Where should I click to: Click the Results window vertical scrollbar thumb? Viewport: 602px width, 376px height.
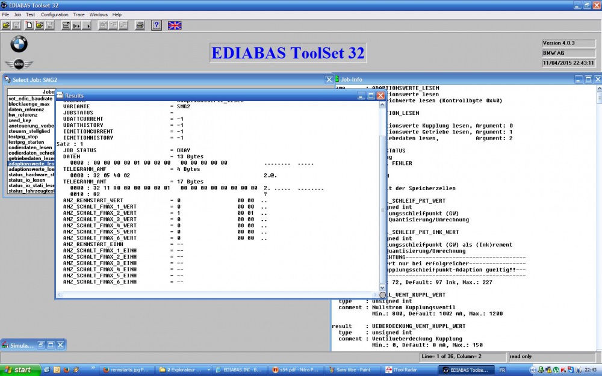coord(382,209)
